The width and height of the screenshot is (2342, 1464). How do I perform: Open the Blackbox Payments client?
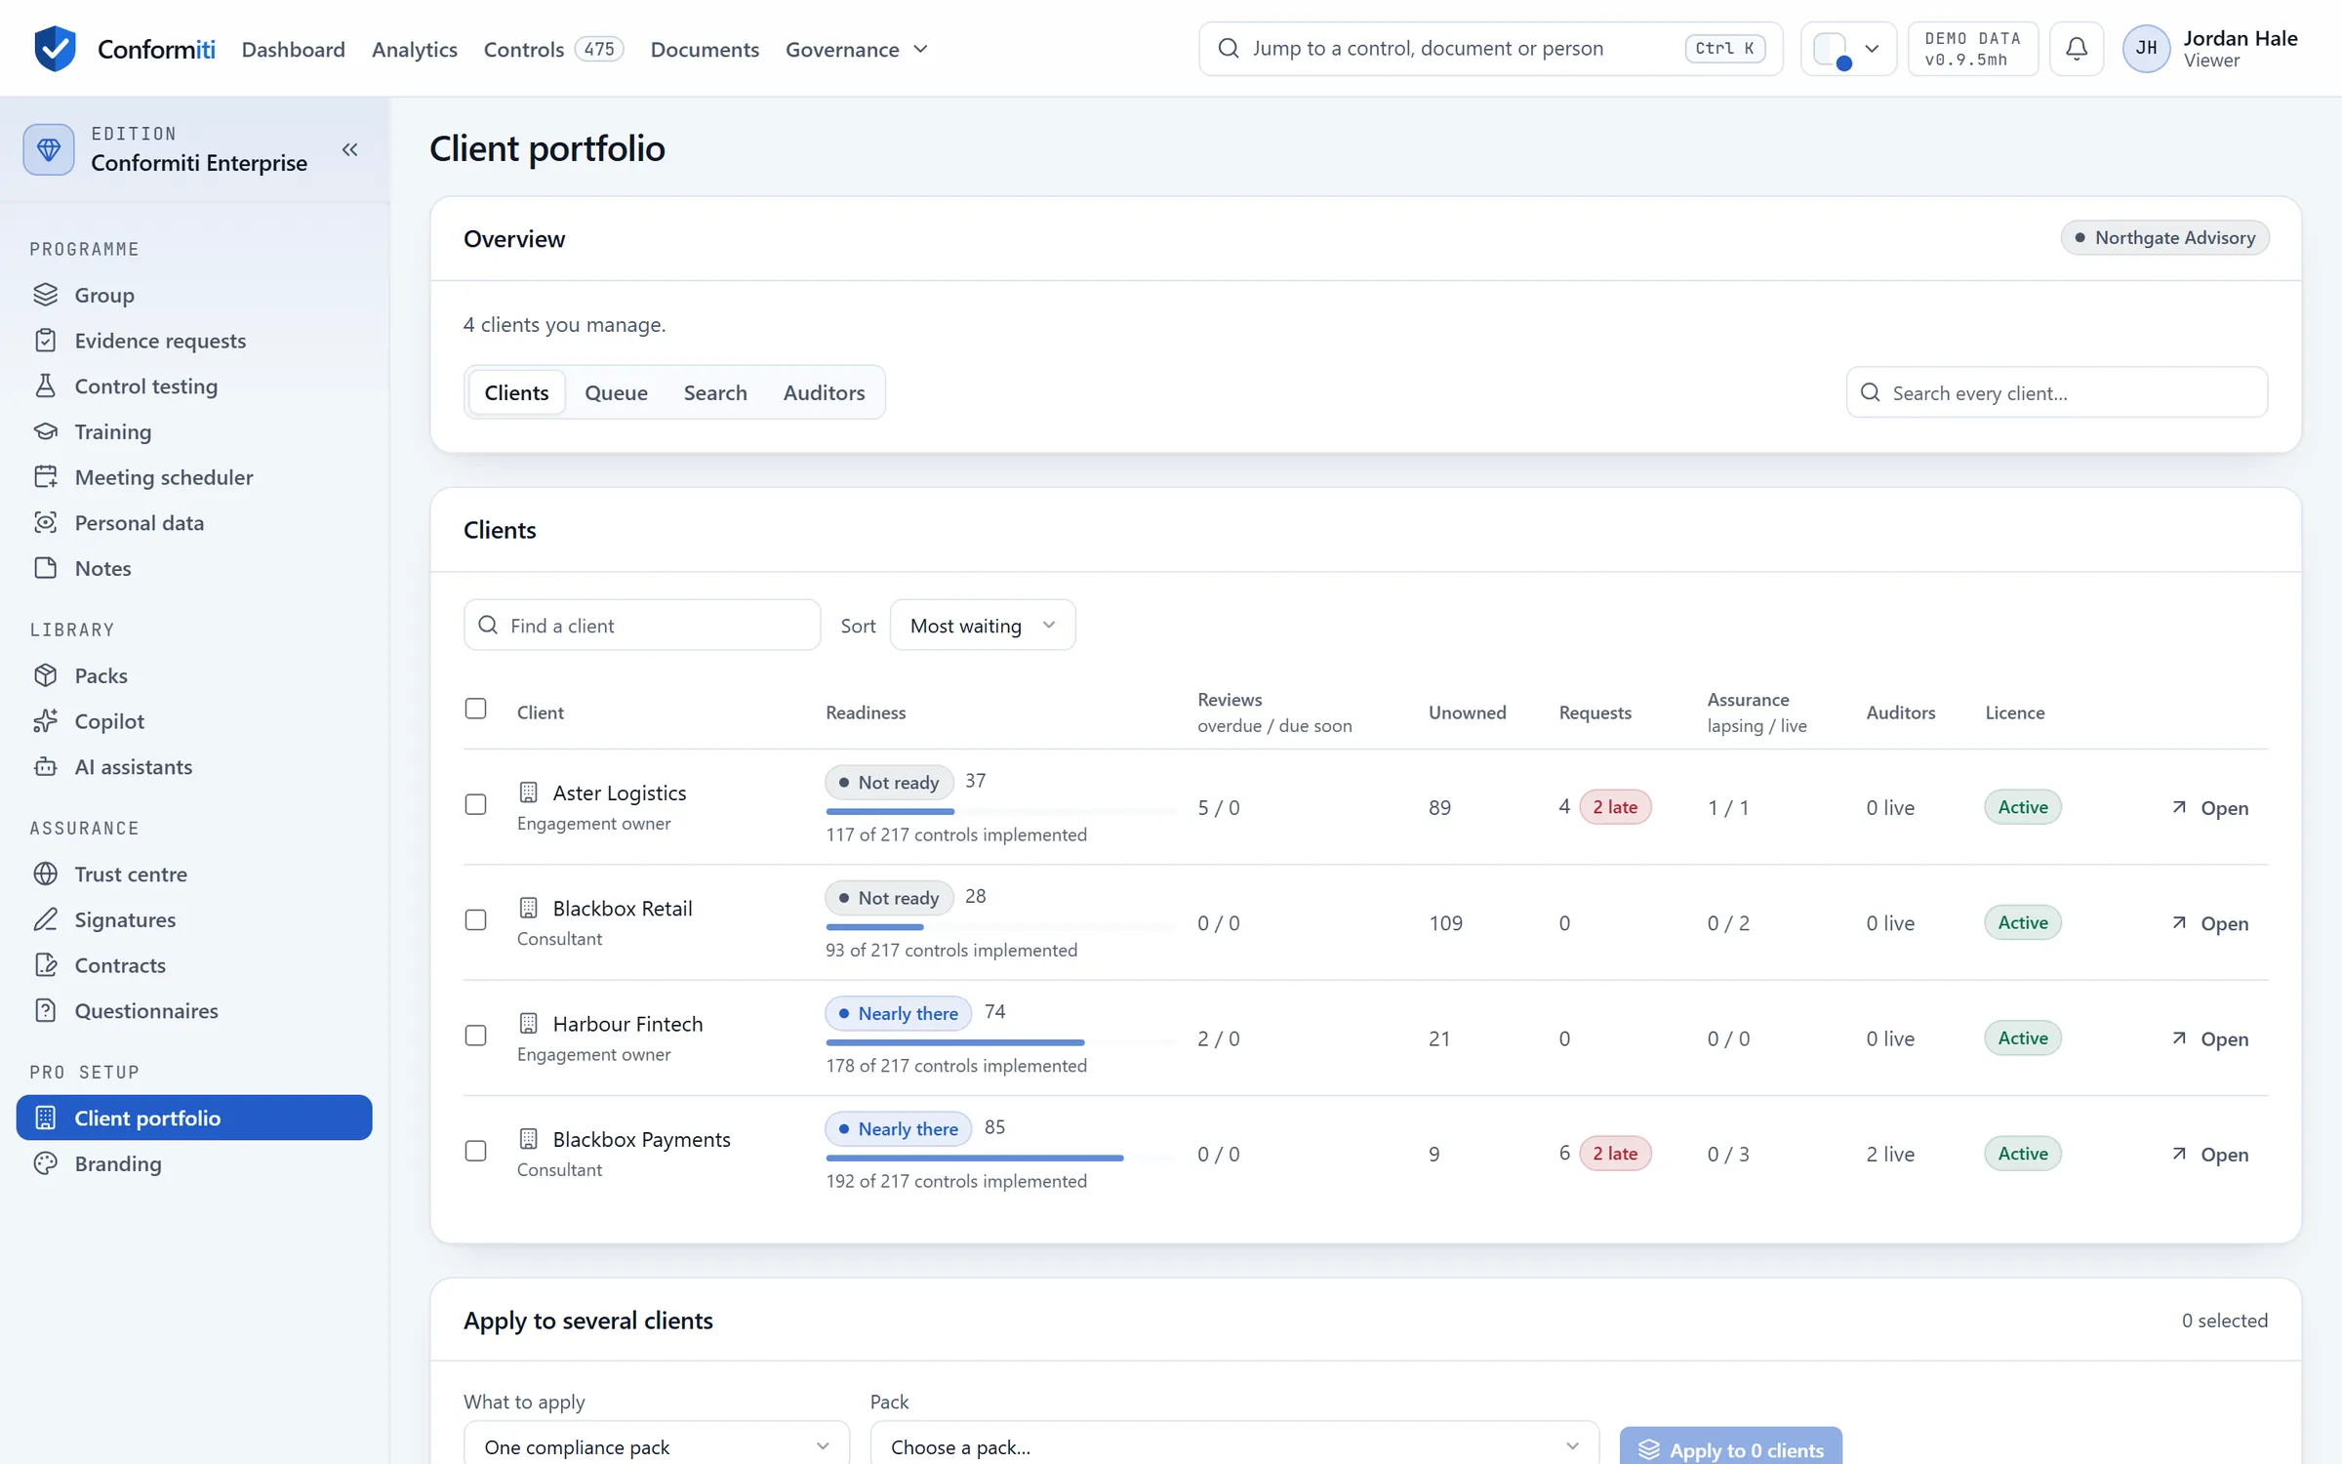(2210, 1155)
